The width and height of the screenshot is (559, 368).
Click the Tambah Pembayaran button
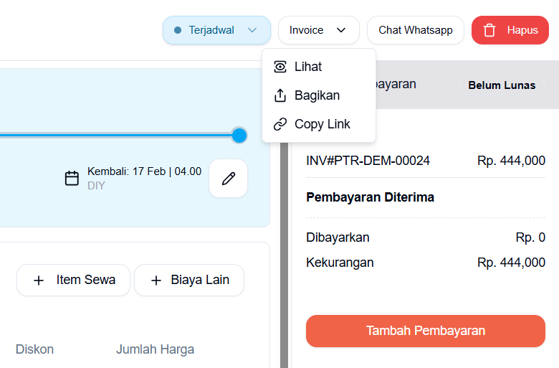(x=426, y=331)
